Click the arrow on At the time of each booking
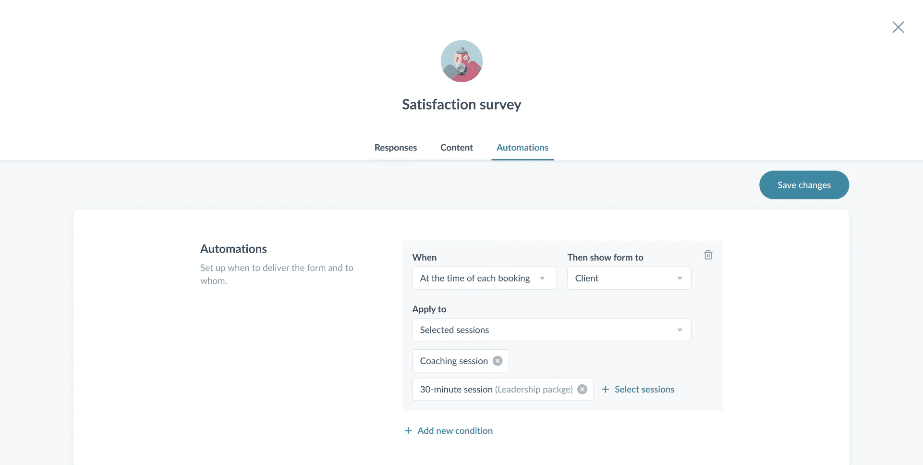This screenshot has width=923, height=465. (542, 279)
